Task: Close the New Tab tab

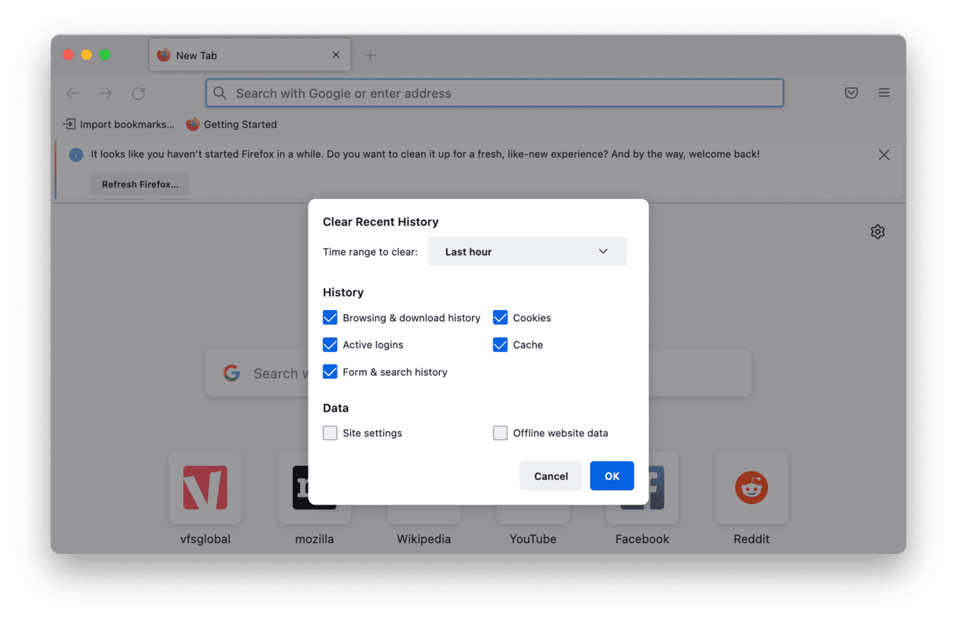Action: tap(336, 55)
